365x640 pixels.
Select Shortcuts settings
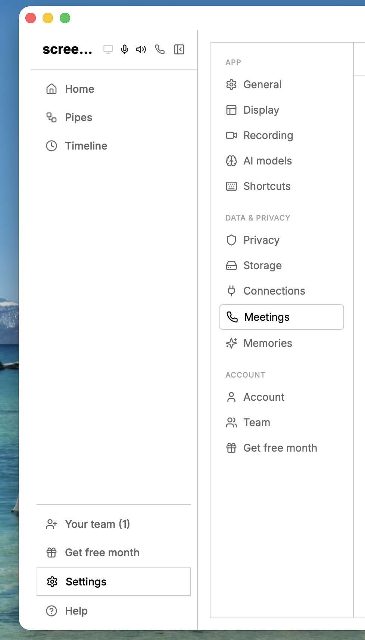pos(267,186)
